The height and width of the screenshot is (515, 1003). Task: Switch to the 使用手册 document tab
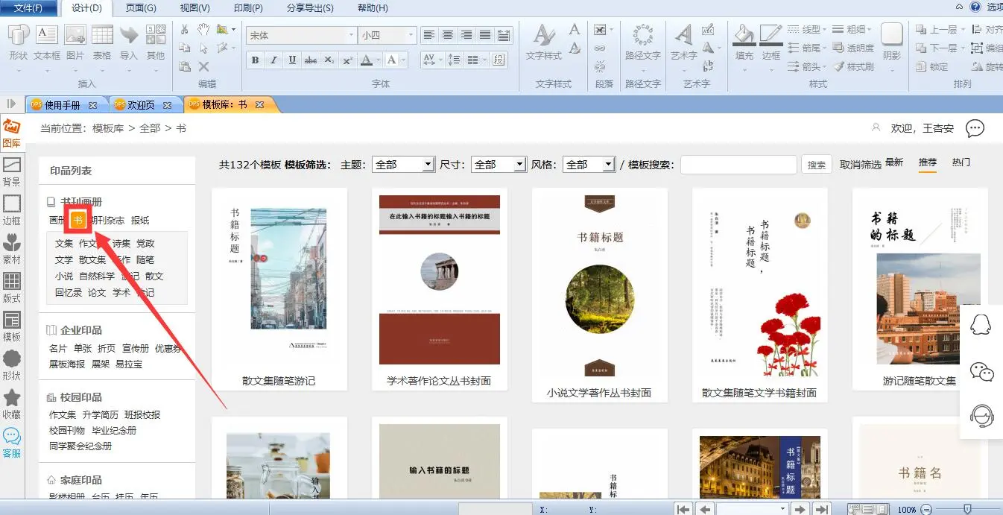(63, 105)
